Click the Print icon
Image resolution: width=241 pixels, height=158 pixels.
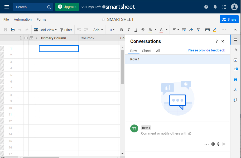click(x=13, y=30)
